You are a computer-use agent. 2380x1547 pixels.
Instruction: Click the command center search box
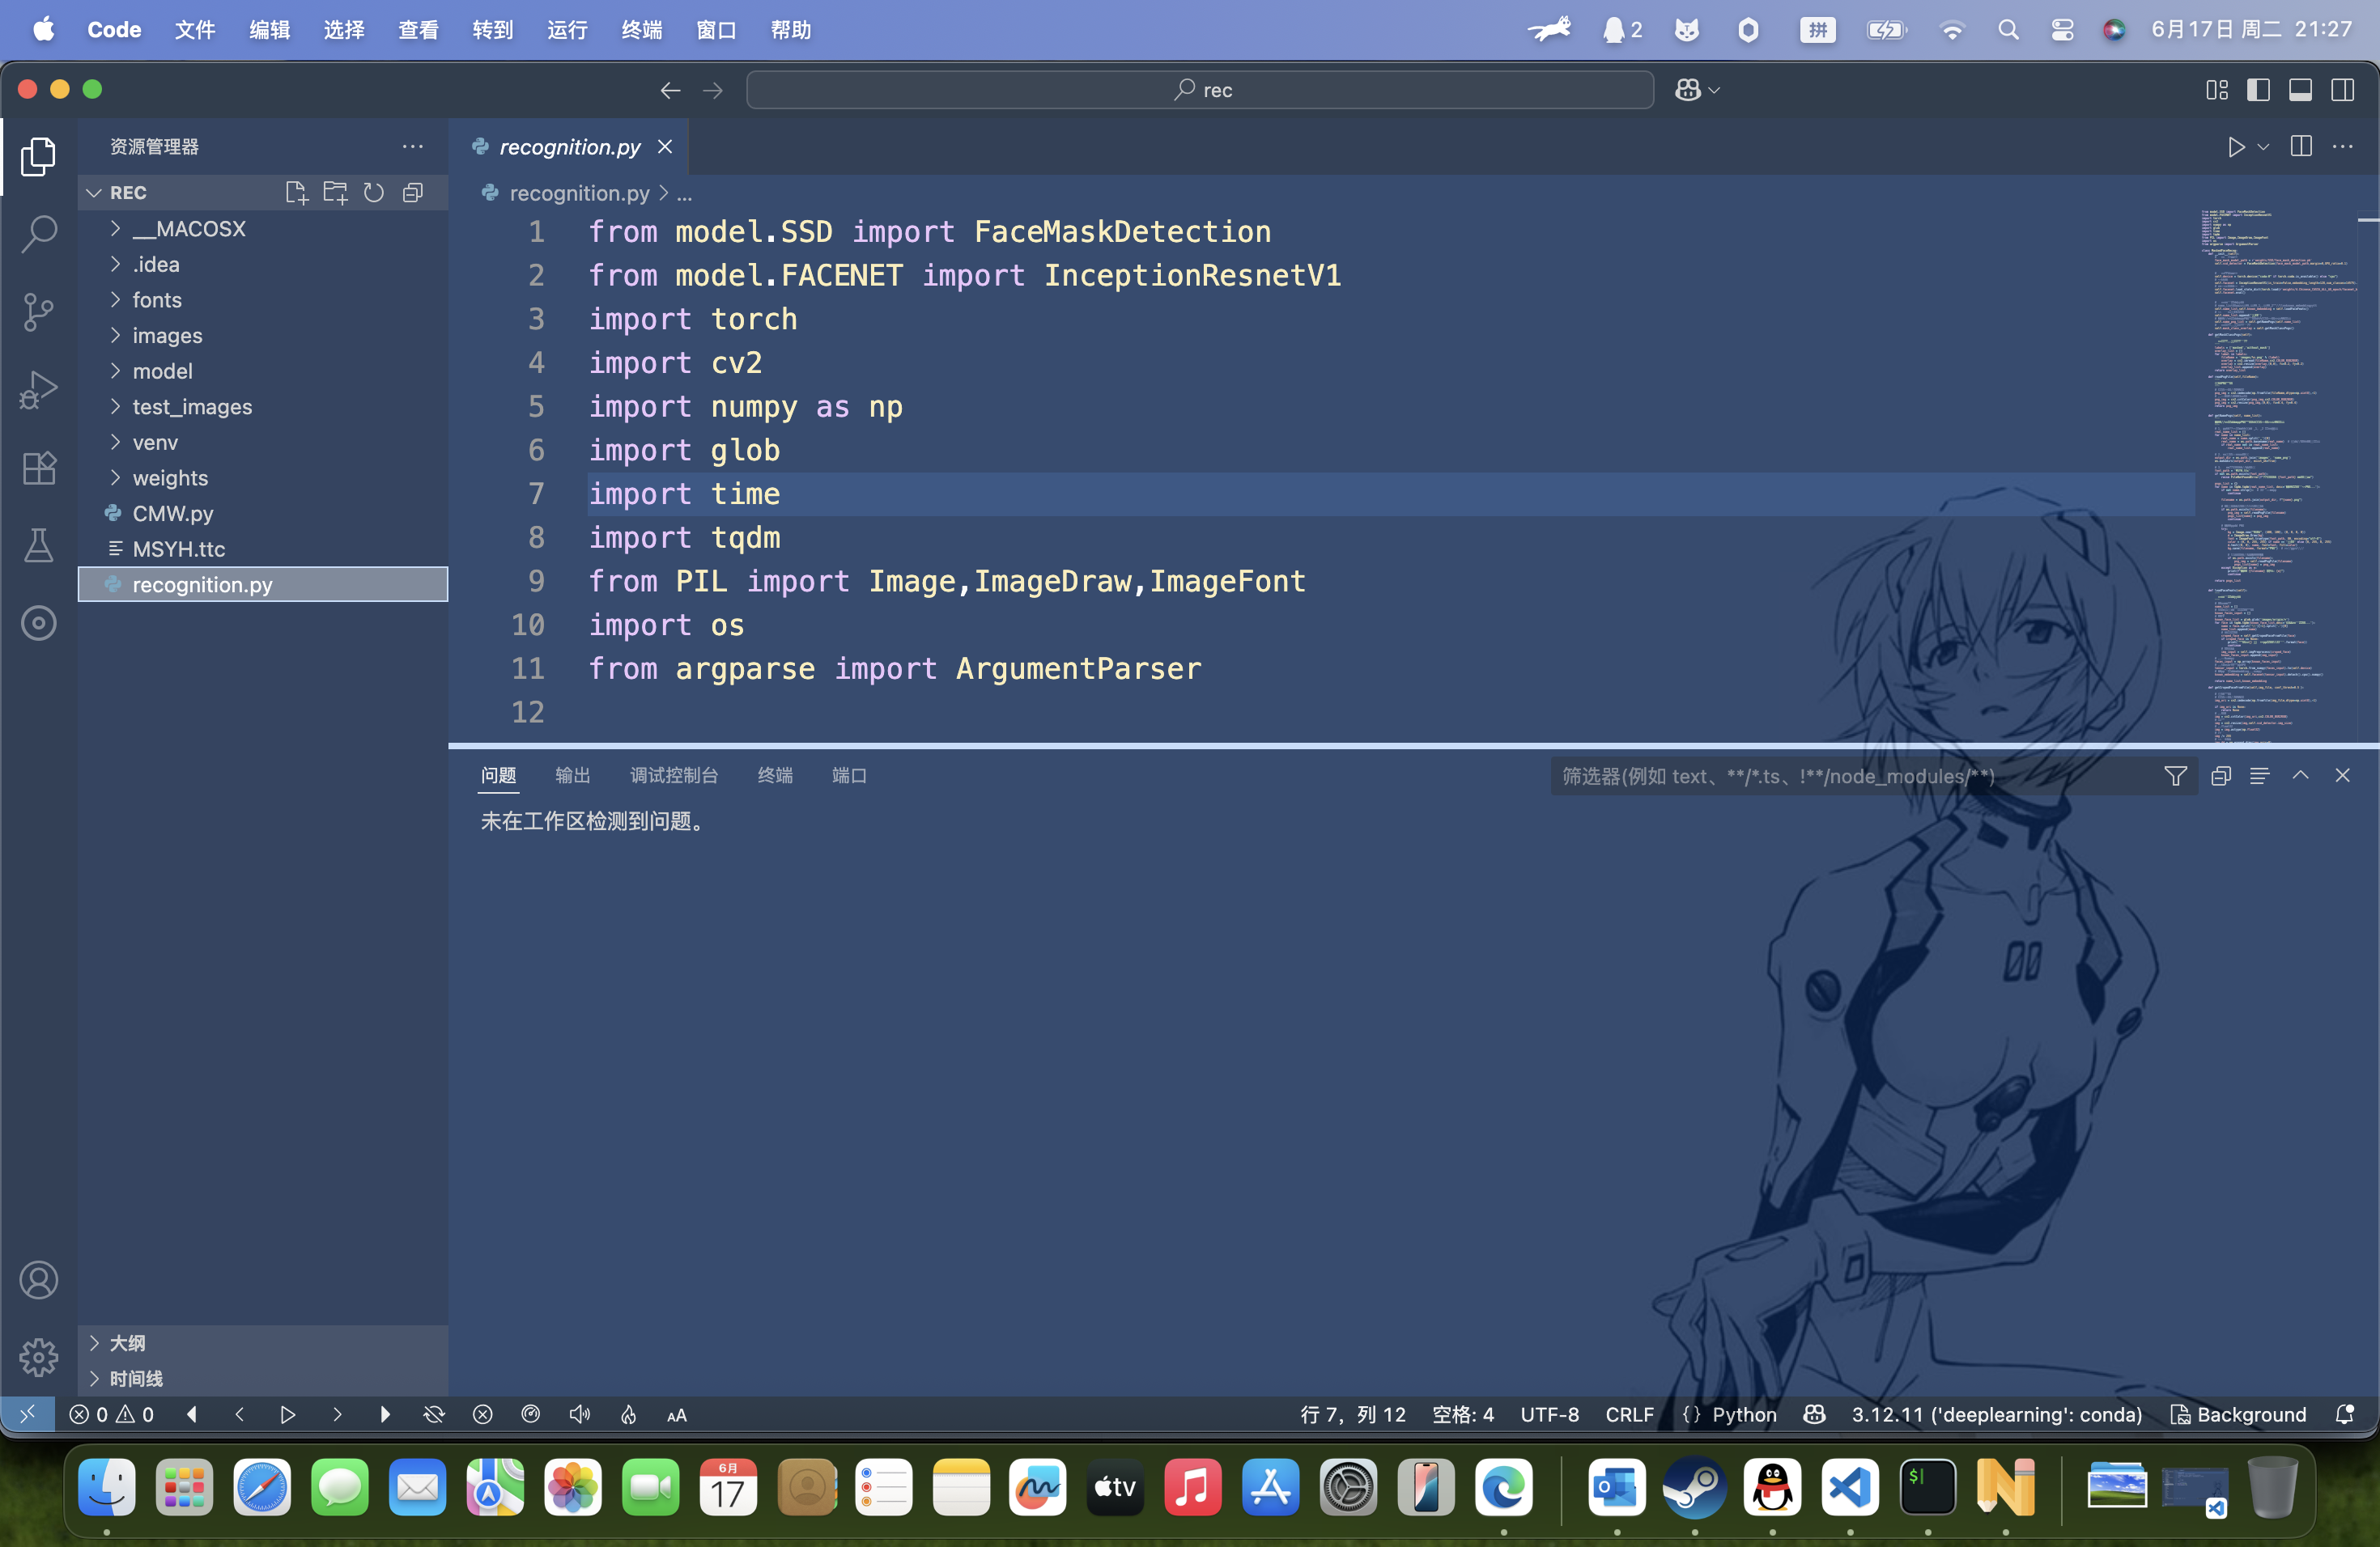[1200, 90]
